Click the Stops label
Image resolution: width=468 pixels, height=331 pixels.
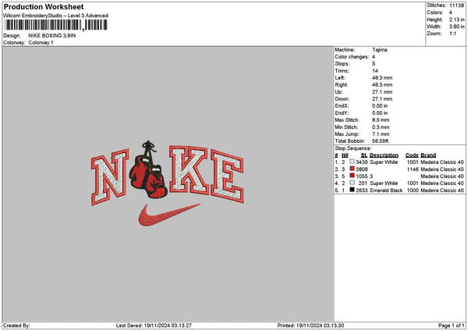[x=342, y=64]
